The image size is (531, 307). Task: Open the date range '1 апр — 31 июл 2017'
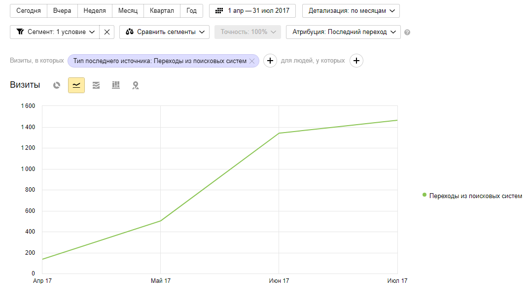pos(252,11)
